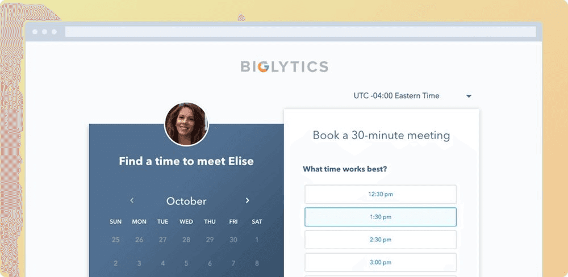Choose the 12:30 pm time slot
Viewport: 568px width, 277px height.
point(381,194)
